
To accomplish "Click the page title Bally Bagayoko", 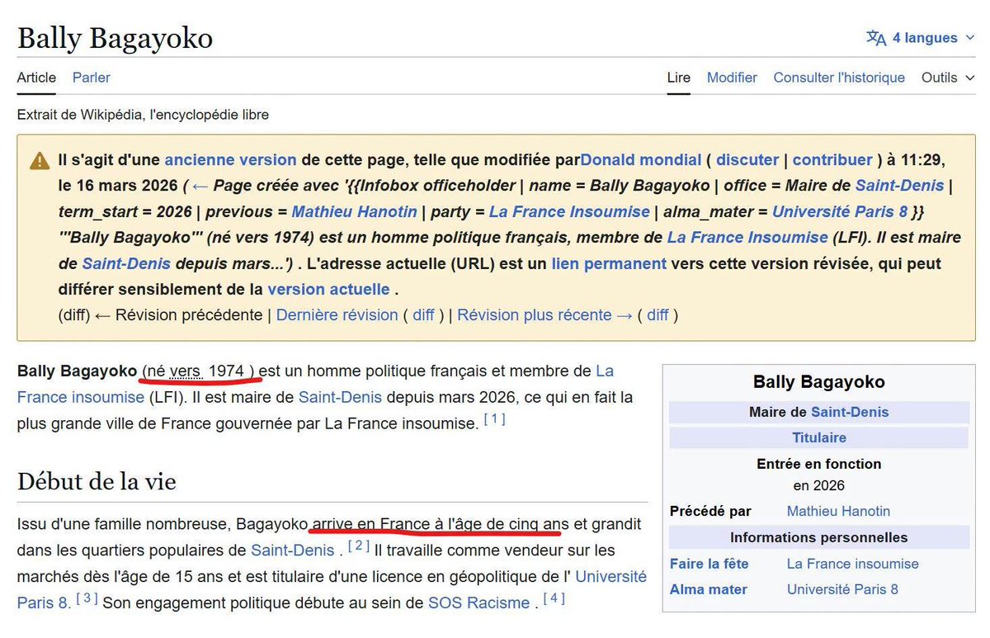I will point(115,37).
